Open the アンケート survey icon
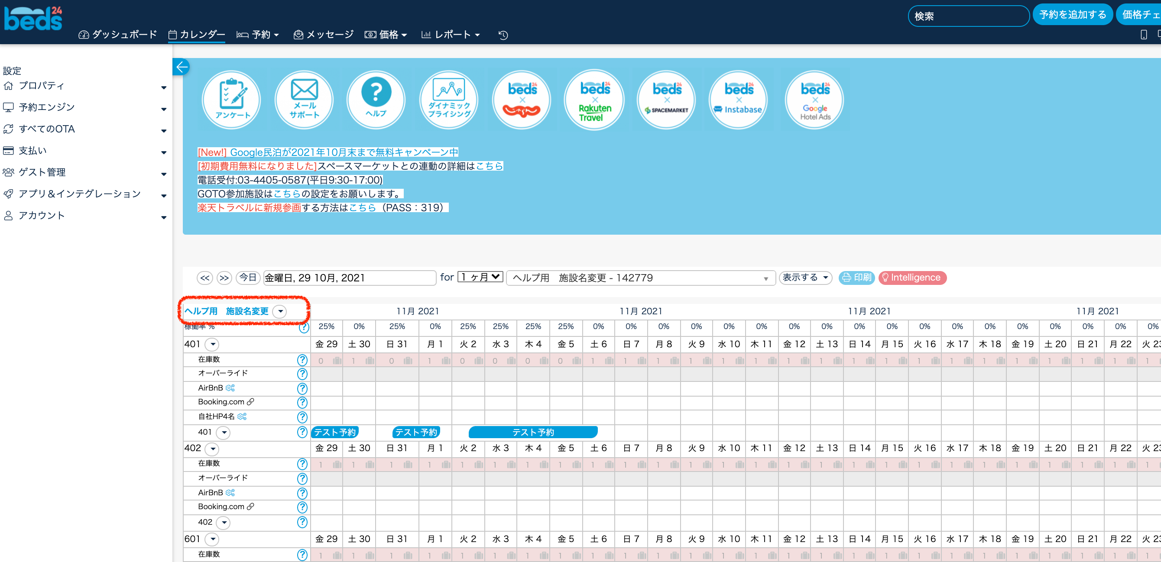This screenshot has height=562, width=1161. tap(232, 100)
